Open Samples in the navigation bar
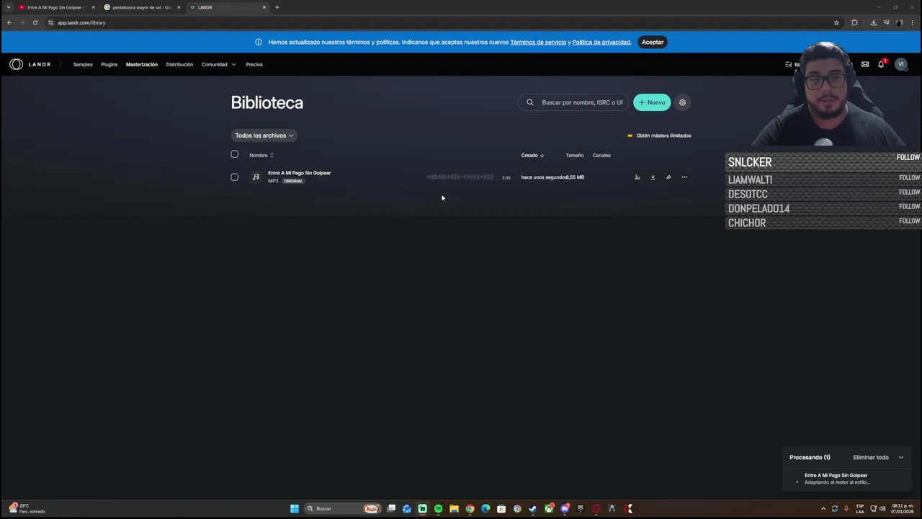Screen dimensions: 922x519 83,64
